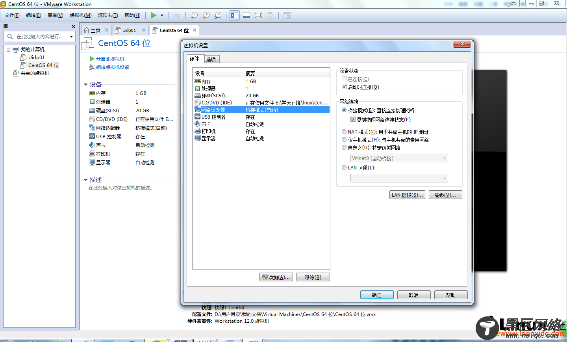This screenshot has height=342, width=567.
Task: Click 打印机 icon in the summary list
Action: click(92, 154)
